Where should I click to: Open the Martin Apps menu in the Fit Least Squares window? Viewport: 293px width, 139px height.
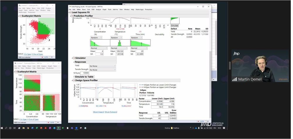139,9
